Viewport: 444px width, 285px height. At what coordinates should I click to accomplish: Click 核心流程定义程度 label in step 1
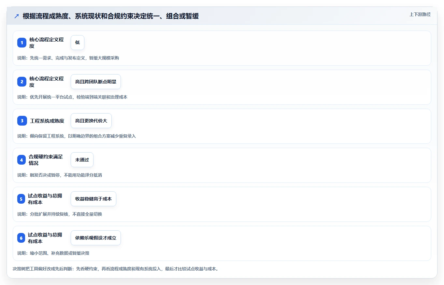coord(47,43)
